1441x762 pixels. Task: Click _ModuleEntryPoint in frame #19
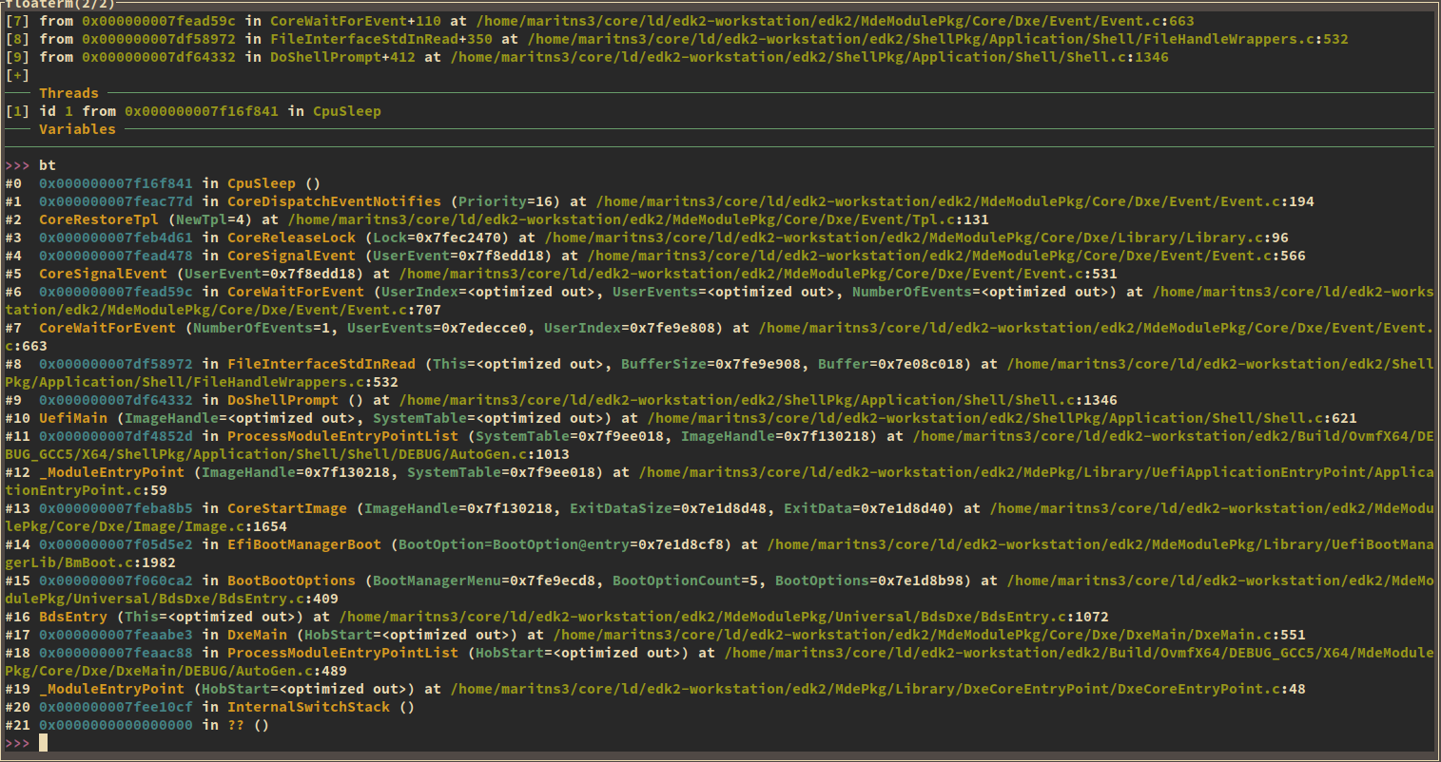point(111,689)
